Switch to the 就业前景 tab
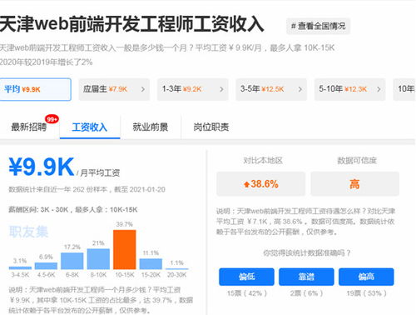 tap(151, 127)
